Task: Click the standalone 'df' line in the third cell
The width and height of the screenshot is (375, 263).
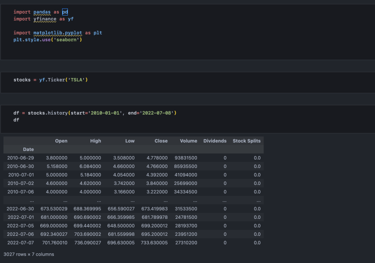Action: tap(16, 120)
